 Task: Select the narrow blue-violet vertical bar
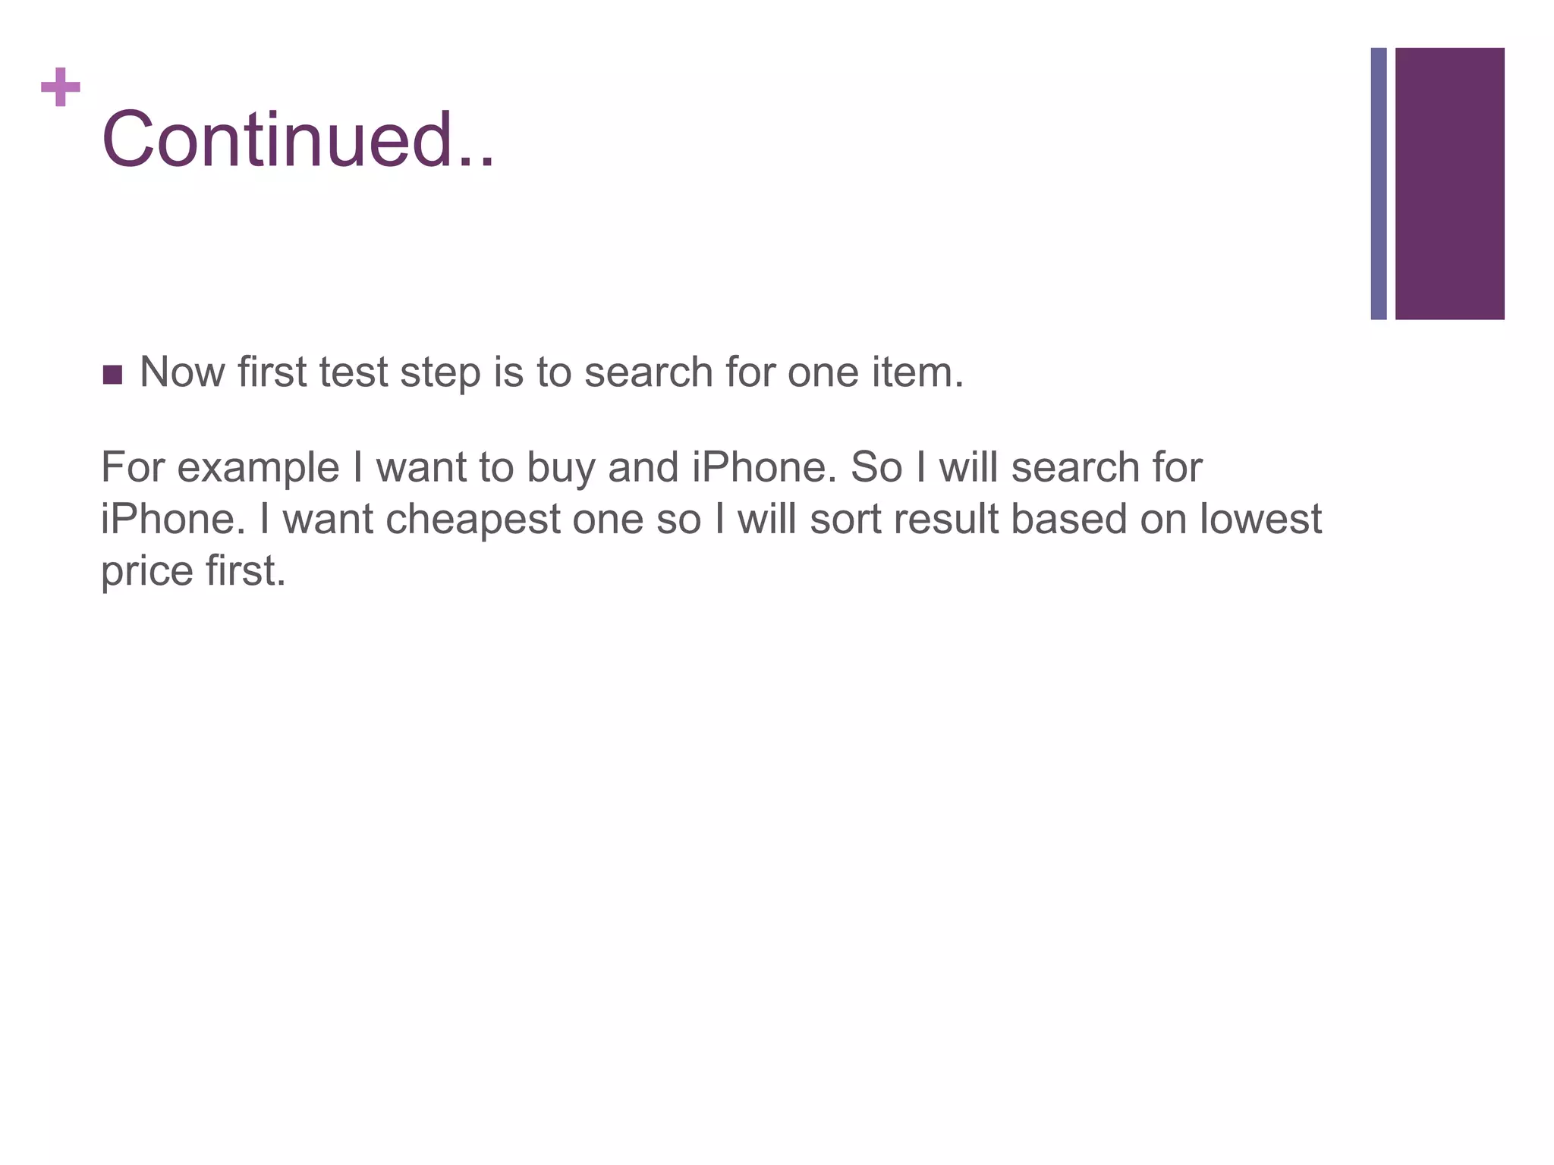1379,184
